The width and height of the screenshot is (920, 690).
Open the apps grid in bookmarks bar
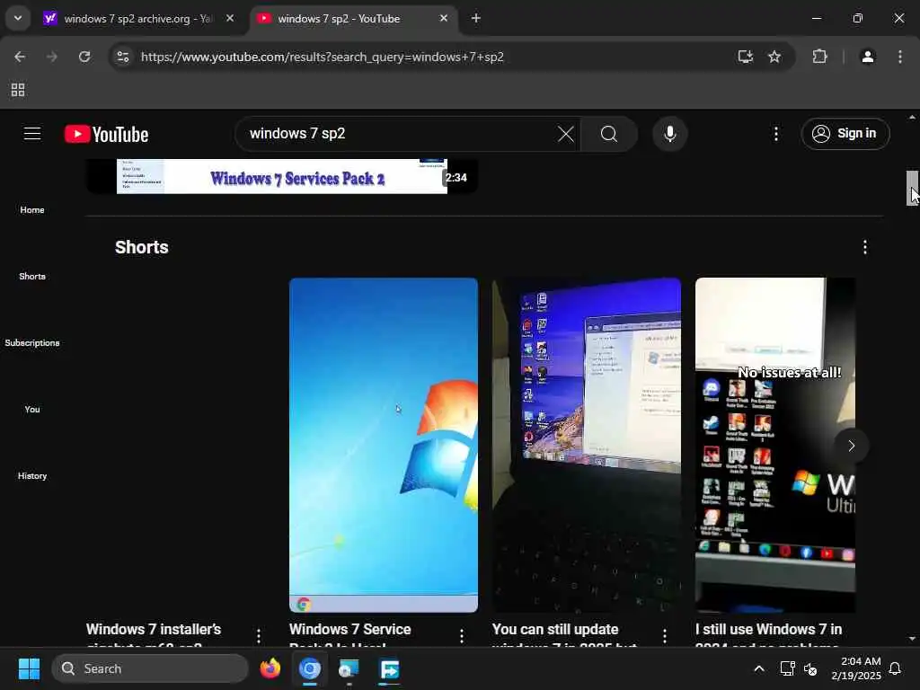(18, 90)
